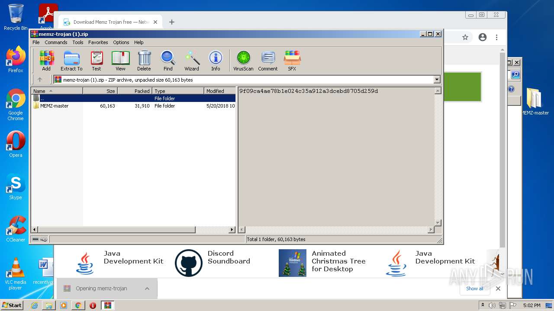This screenshot has width=554, height=311.
Task: Open first Java Development Kit link
Action: click(133, 257)
